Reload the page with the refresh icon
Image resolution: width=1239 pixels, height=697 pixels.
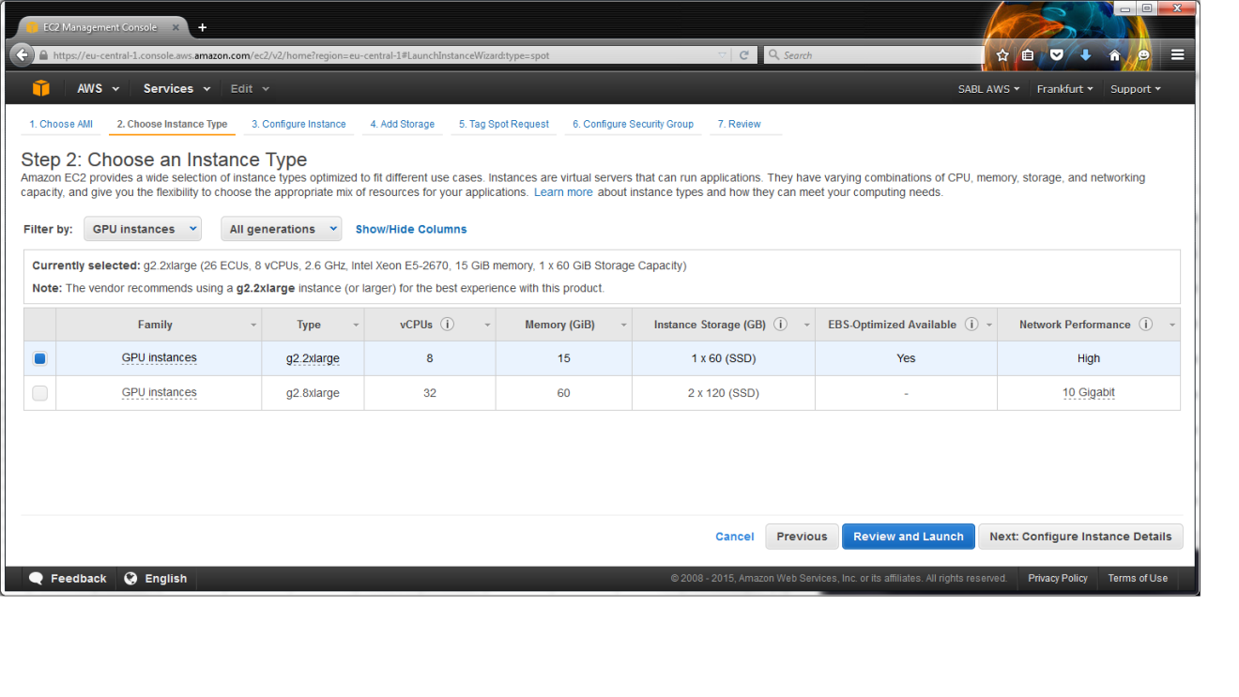(744, 55)
